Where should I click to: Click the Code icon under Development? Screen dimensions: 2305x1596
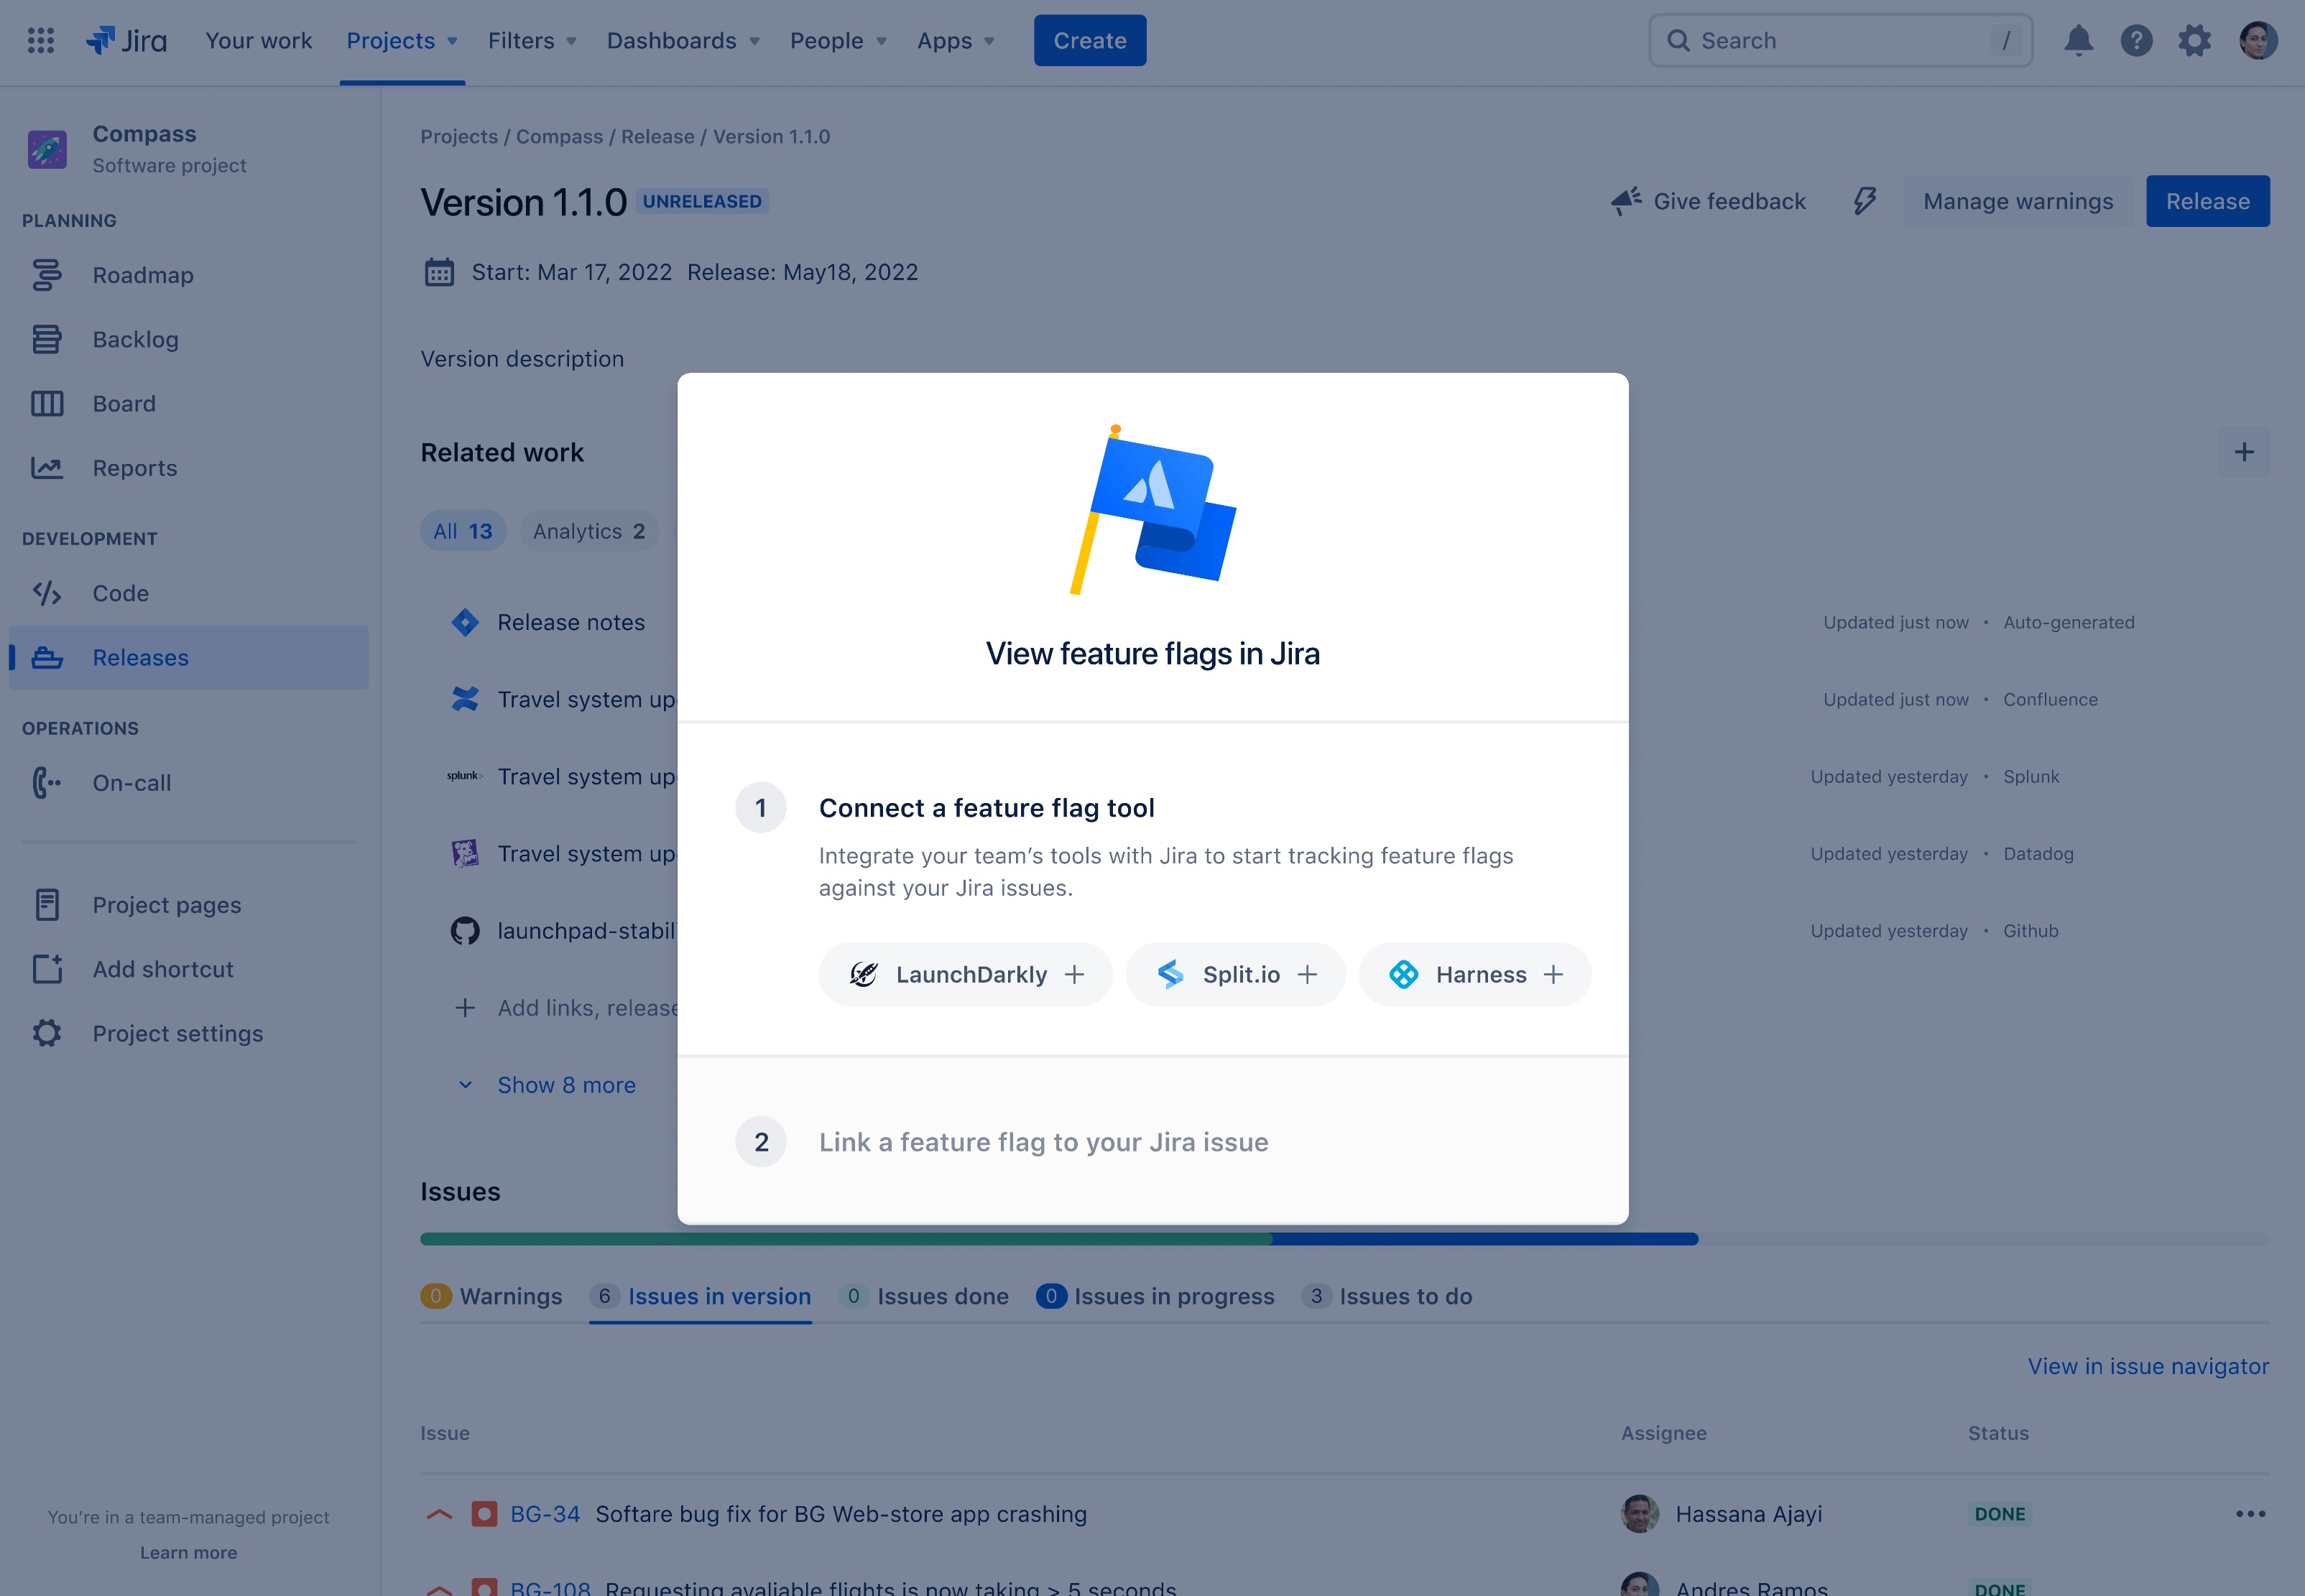tap(47, 592)
